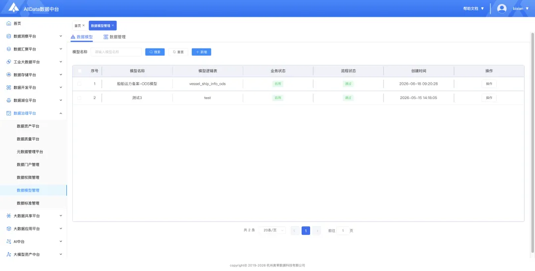Open the user avatar icon

(x=501, y=8)
